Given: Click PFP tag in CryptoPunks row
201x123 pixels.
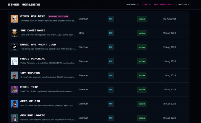Looking at the screenshot, I should coord(111,76).
